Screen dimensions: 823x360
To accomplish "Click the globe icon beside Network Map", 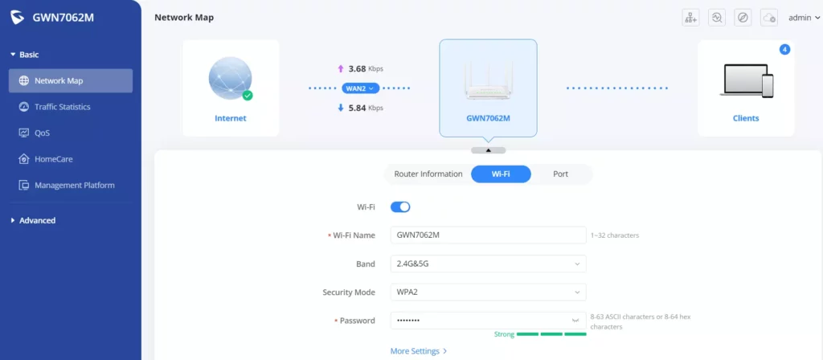I will [23, 81].
